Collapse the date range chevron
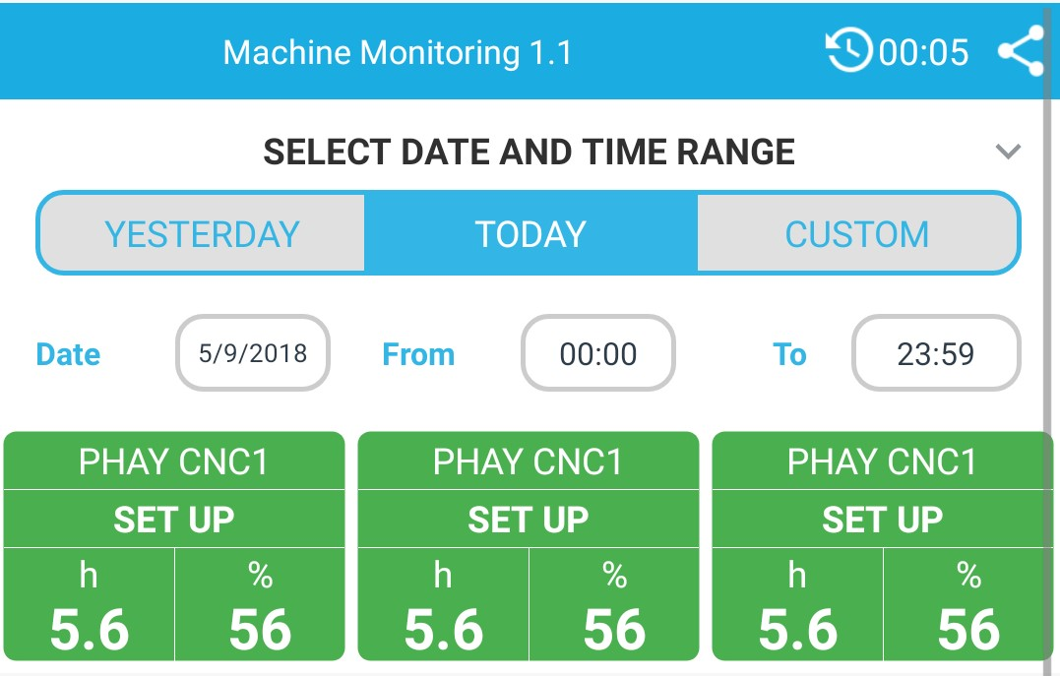 coord(1008,151)
